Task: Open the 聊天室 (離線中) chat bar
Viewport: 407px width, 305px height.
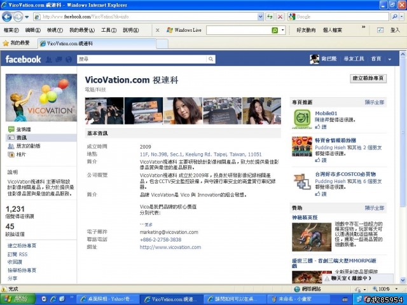Action: (358, 278)
